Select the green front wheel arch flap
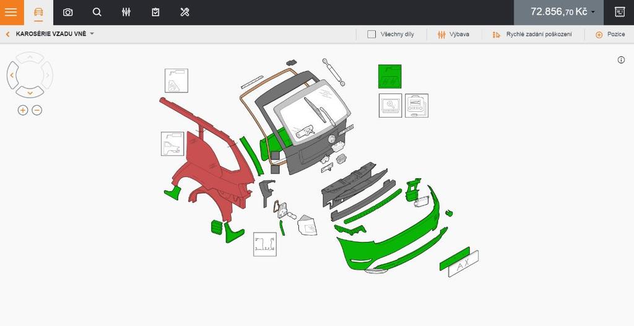 tap(173, 192)
